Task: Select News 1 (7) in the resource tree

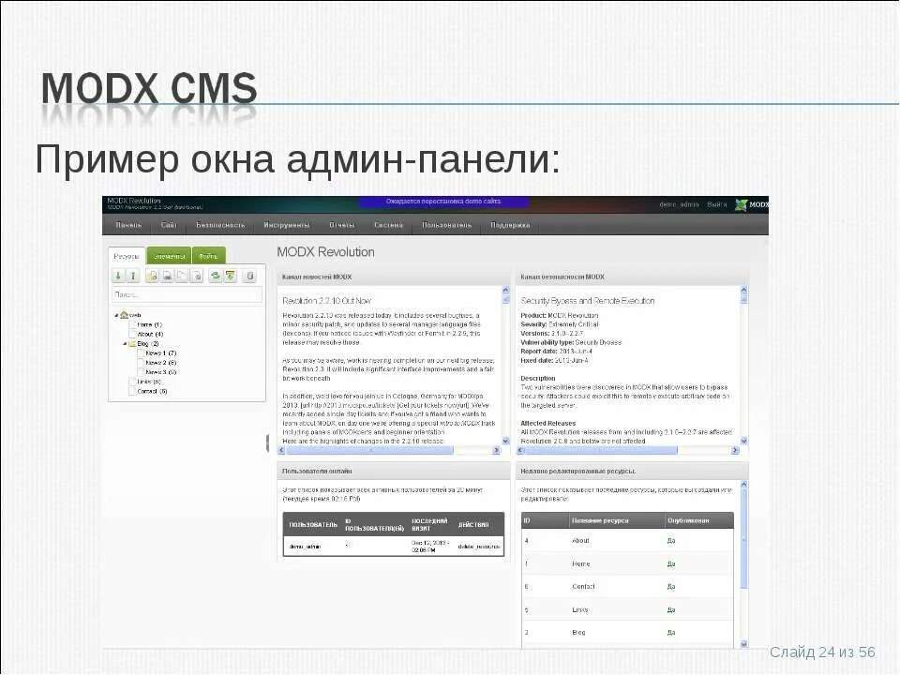Action: click(160, 353)
